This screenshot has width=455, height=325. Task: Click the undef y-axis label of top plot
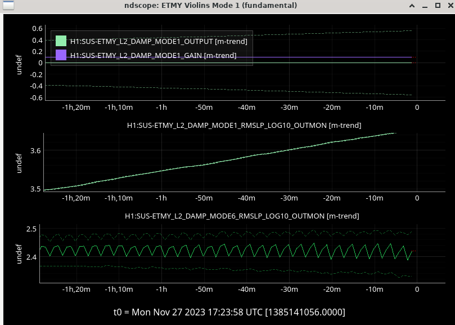[x=19, y=63]
